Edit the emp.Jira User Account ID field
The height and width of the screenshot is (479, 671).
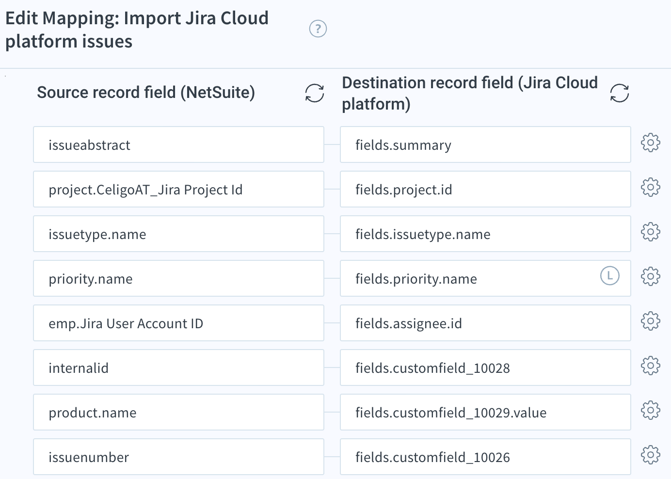pos(178,323)
